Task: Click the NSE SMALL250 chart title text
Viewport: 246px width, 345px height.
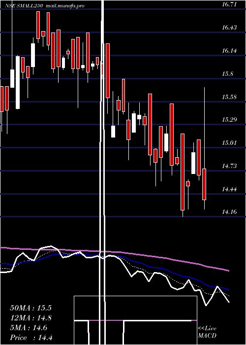Action: pos(25,6)
